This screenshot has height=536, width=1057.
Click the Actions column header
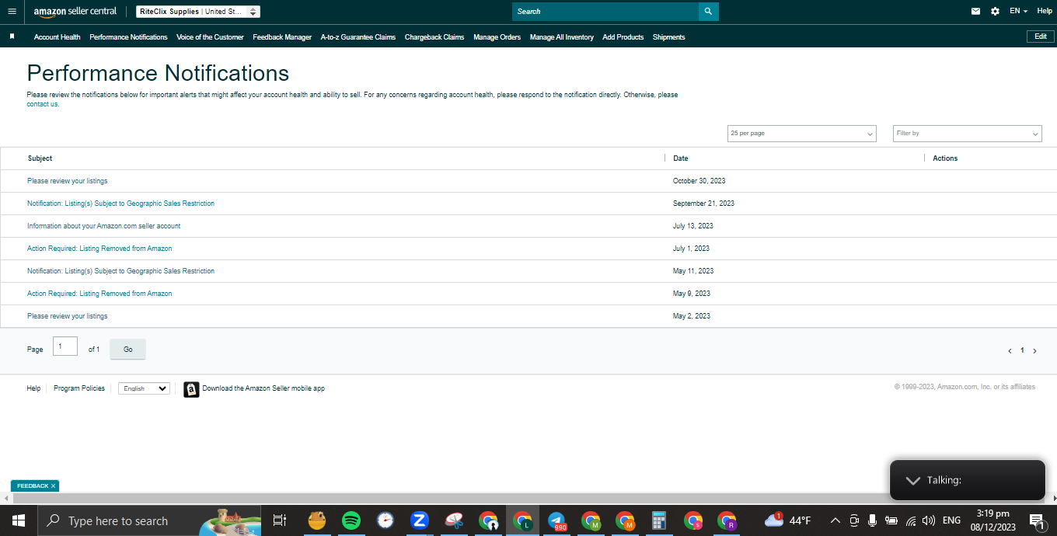[x=945, y=158]
